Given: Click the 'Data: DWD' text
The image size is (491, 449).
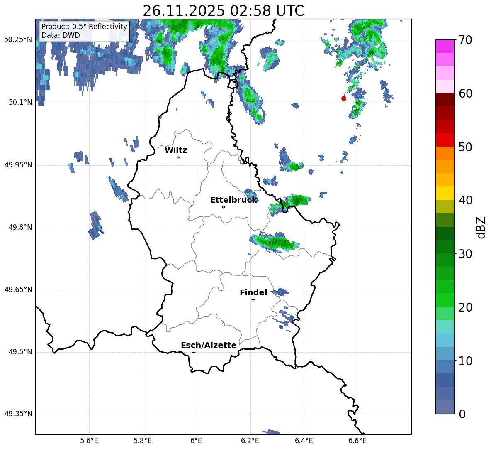Looking at the screenshot, I should [61, 35].
